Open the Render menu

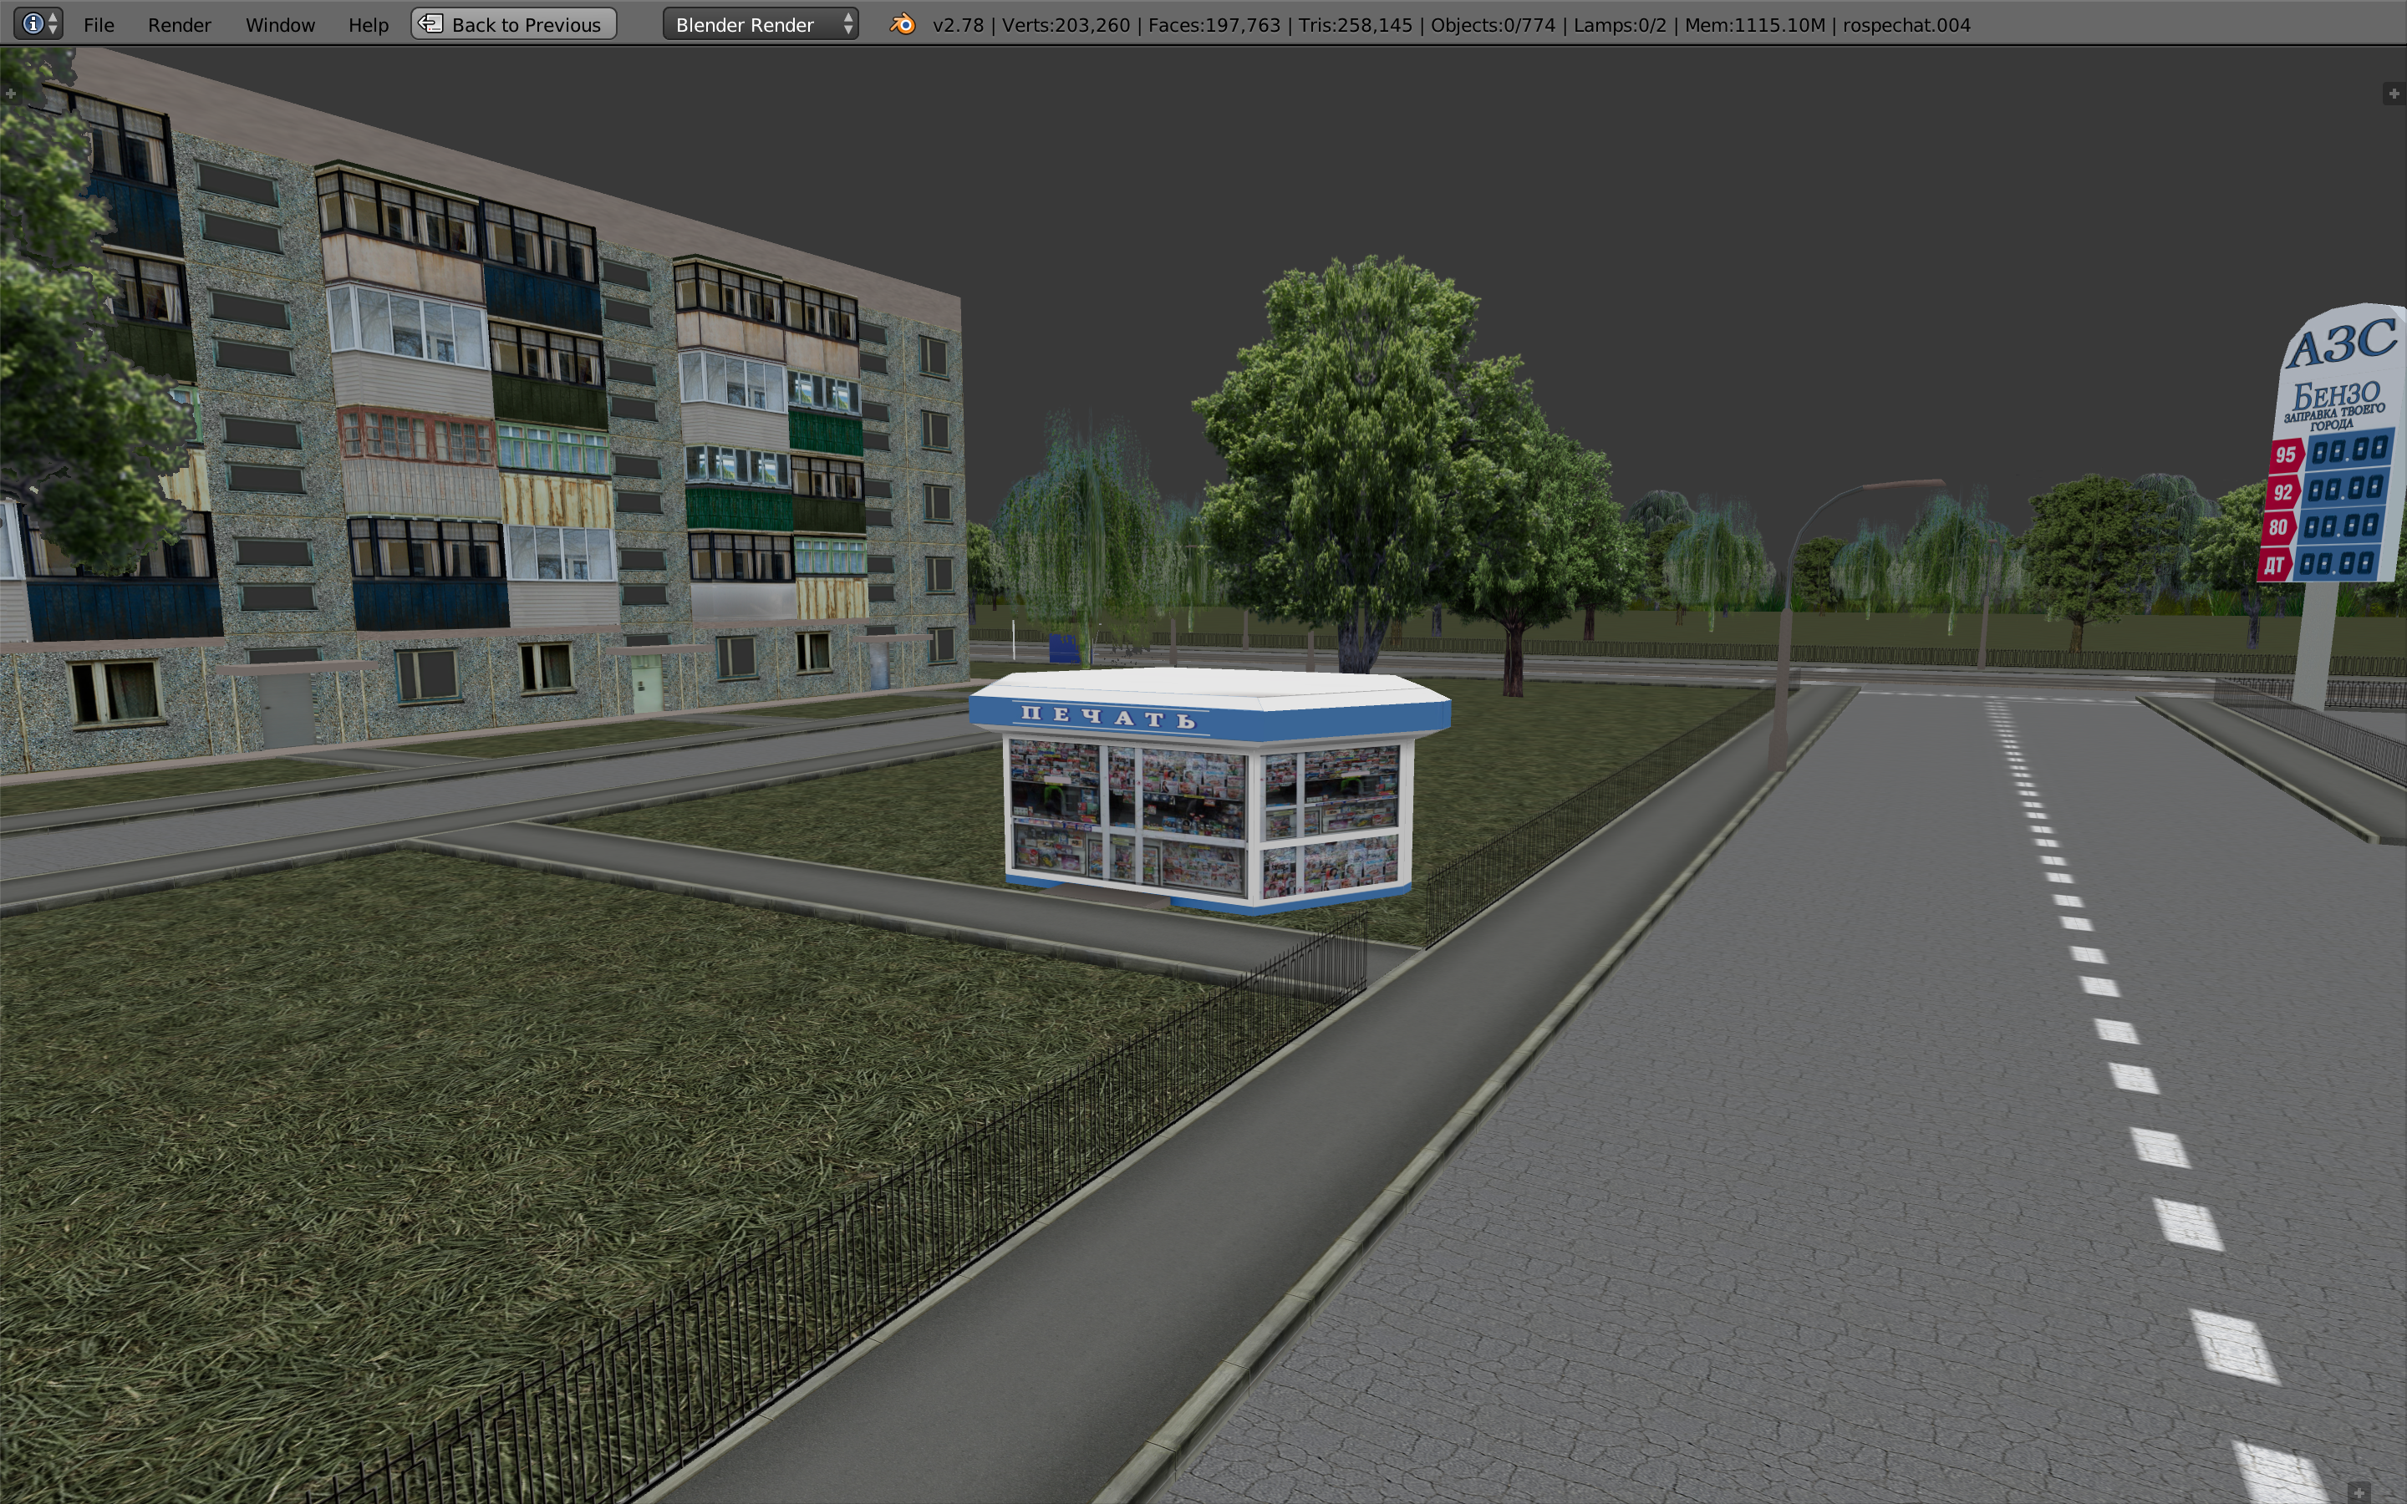pos(179,25)
